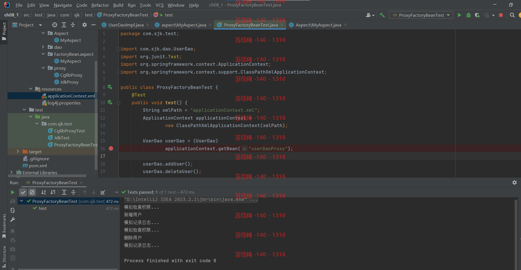The image size is (521, 270).
Task: Go to next failed test arrow
Action: click(x=94, y=192)
